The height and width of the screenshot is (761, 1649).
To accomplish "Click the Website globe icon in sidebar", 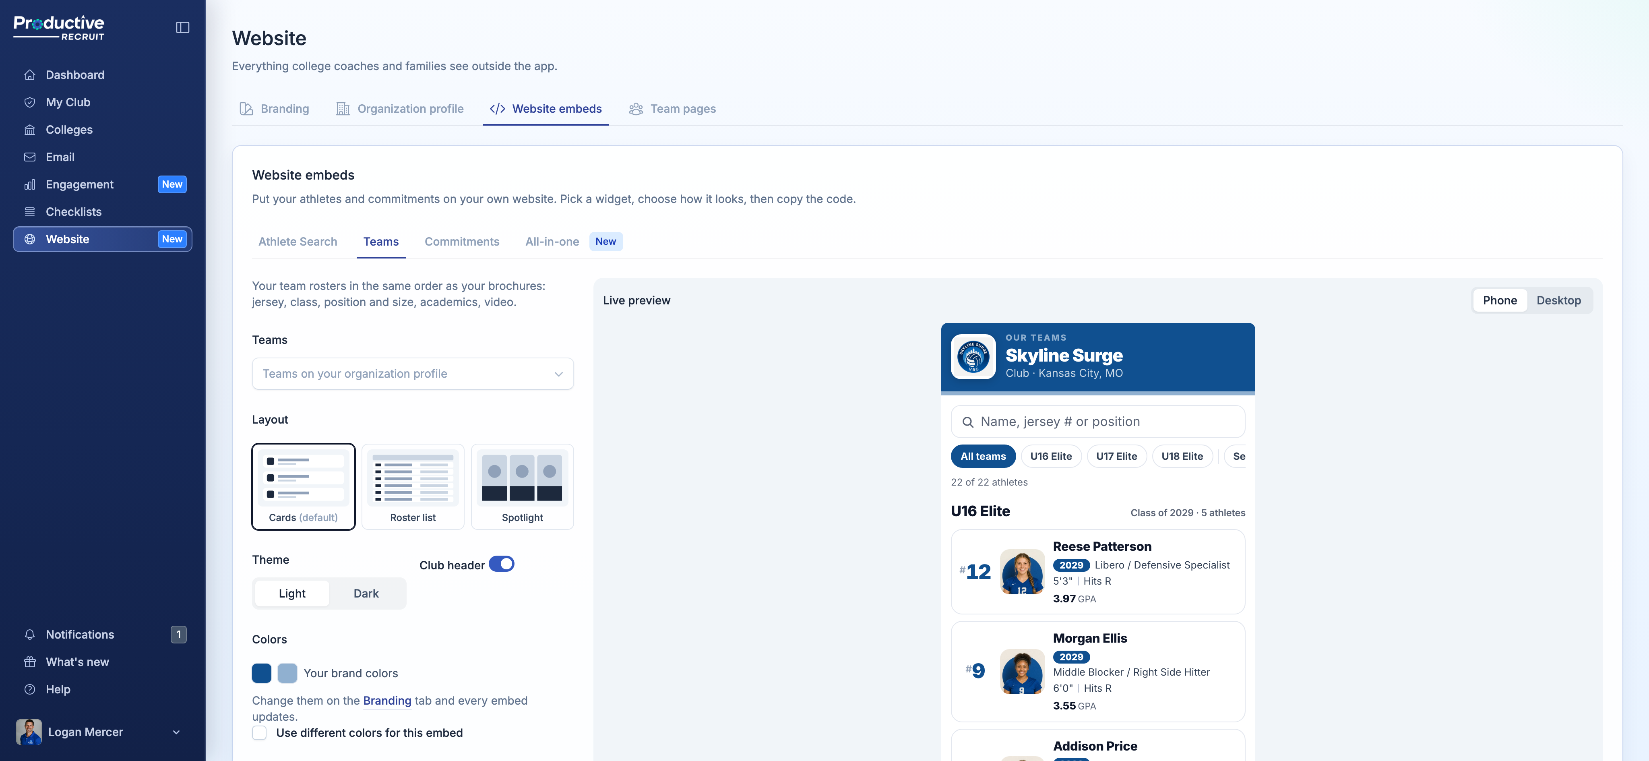I will (29, 239).
